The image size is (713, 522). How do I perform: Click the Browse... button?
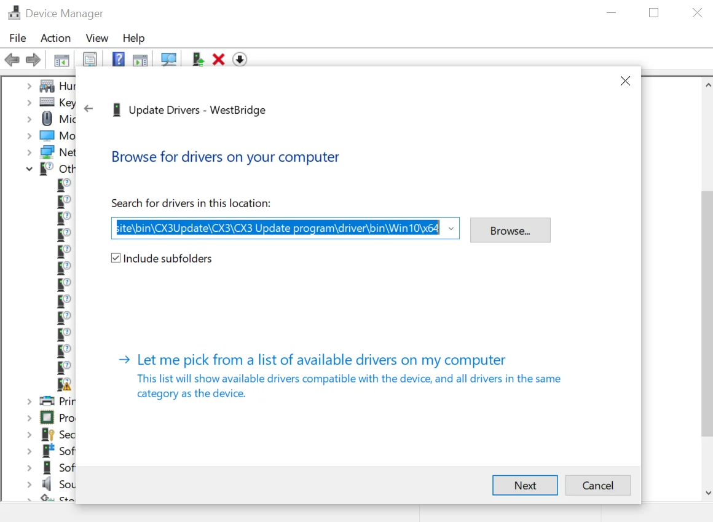pos(510,230)
